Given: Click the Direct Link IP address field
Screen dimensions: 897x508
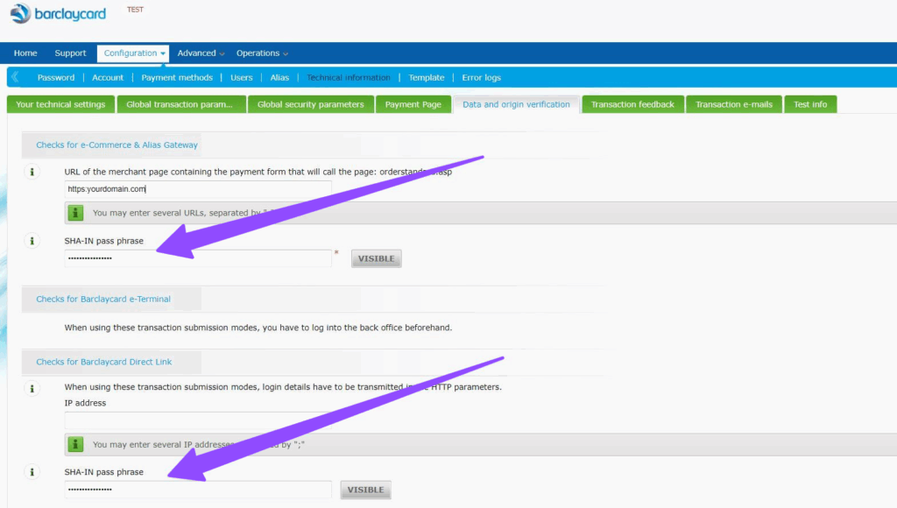Looking at the screenshot, I should [x=198, y=421].
